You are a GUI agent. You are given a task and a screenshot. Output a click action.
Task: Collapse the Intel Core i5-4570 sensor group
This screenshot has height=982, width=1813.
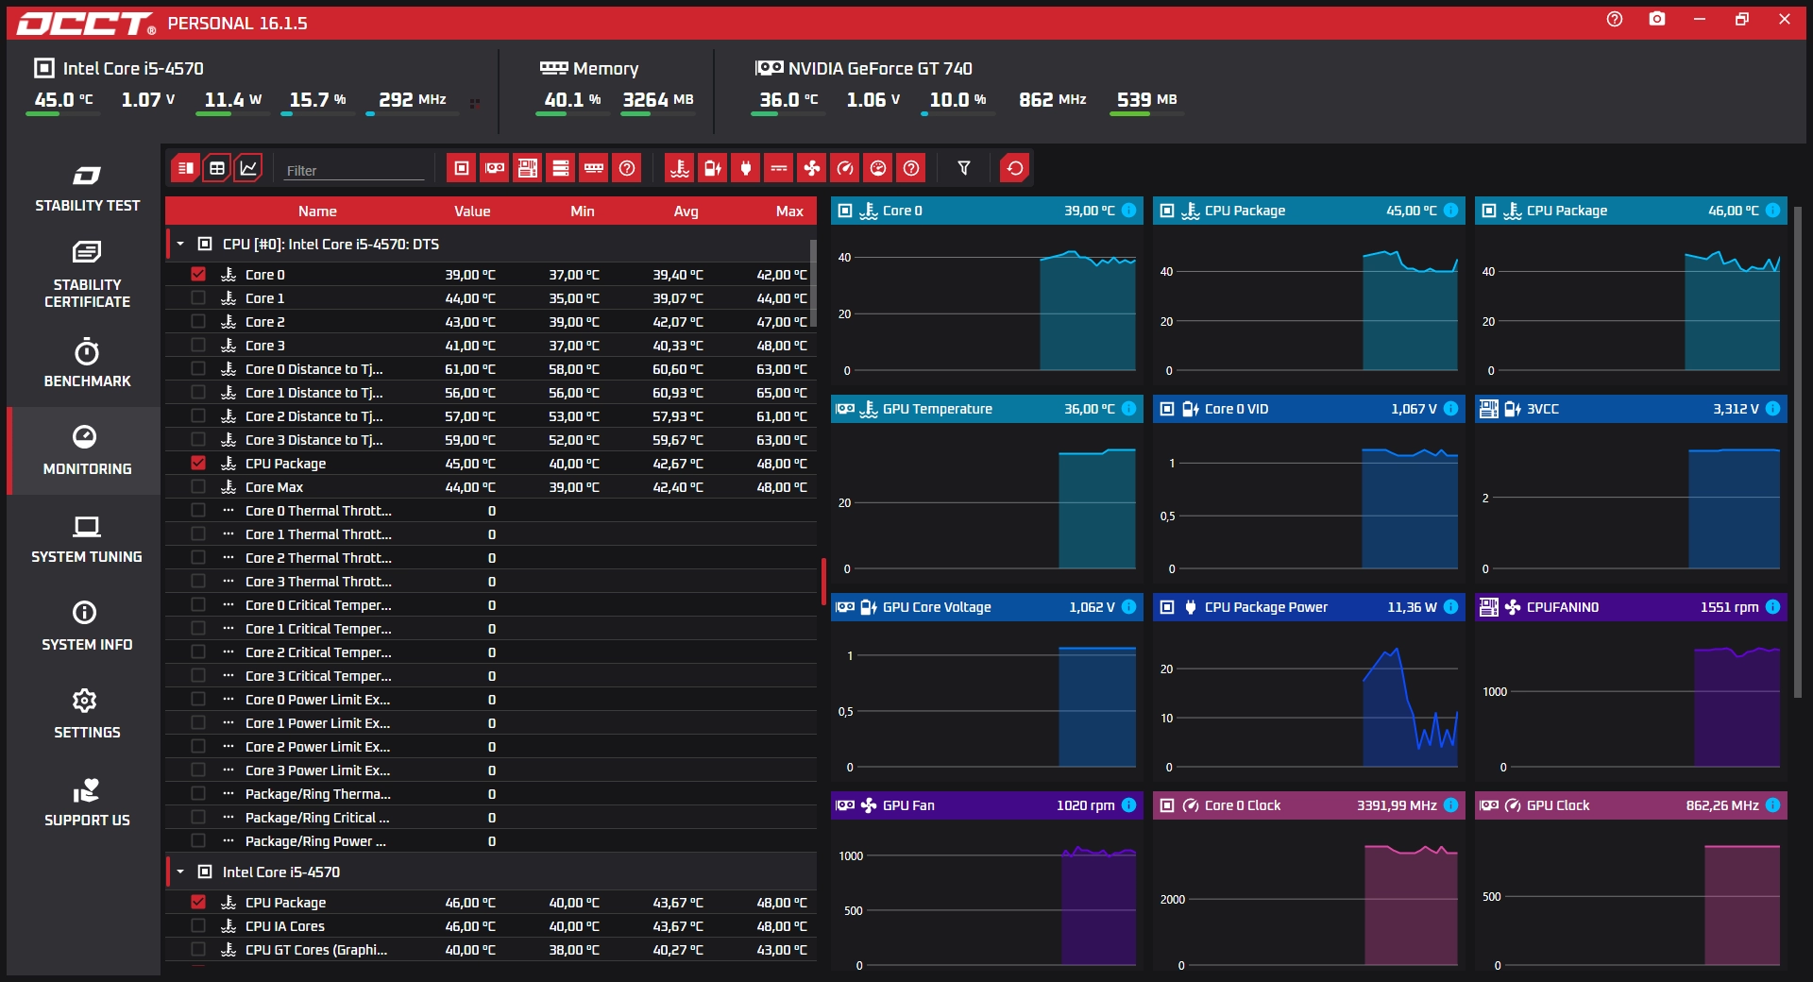tap(180, 872)
